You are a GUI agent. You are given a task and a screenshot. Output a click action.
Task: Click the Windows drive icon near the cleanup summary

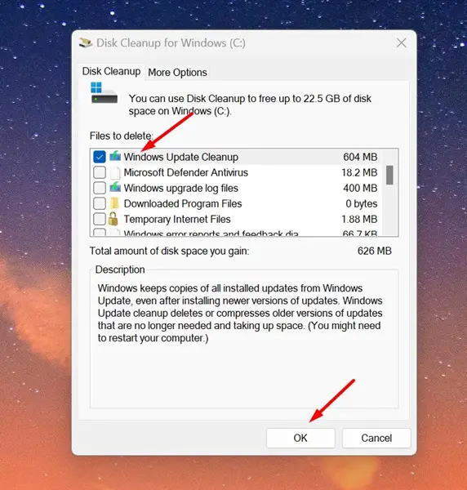(104, 93)
